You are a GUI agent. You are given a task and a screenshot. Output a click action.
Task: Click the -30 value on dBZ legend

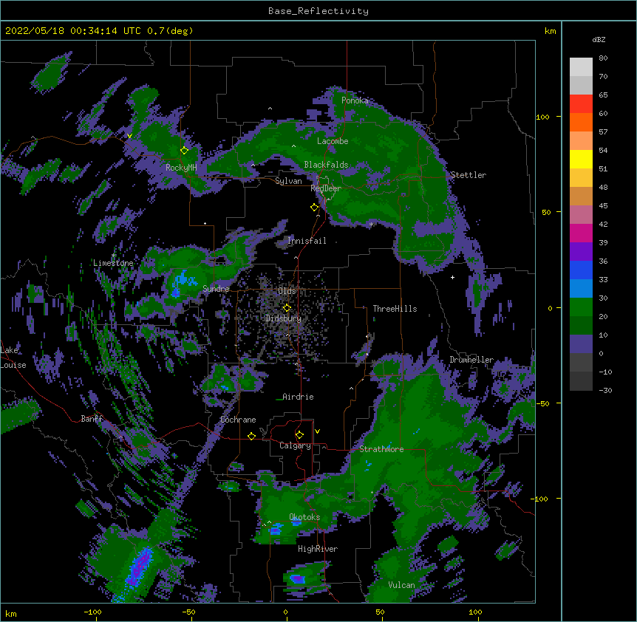[605, 391]
